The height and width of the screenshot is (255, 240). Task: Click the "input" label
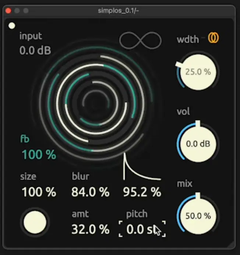pyautogui.click(x=31, y=36)
